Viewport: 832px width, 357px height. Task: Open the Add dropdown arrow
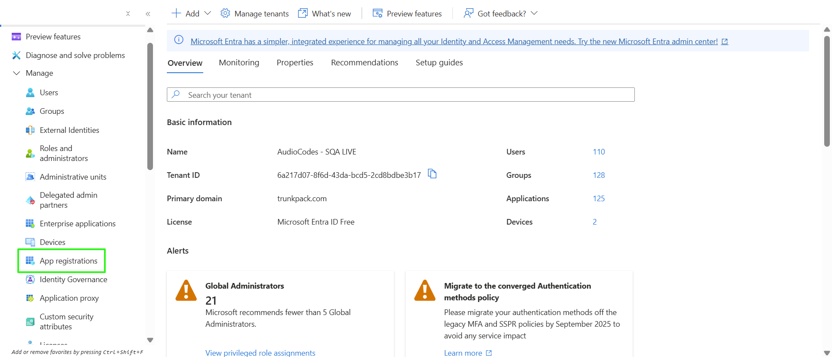tap(208, 13)
